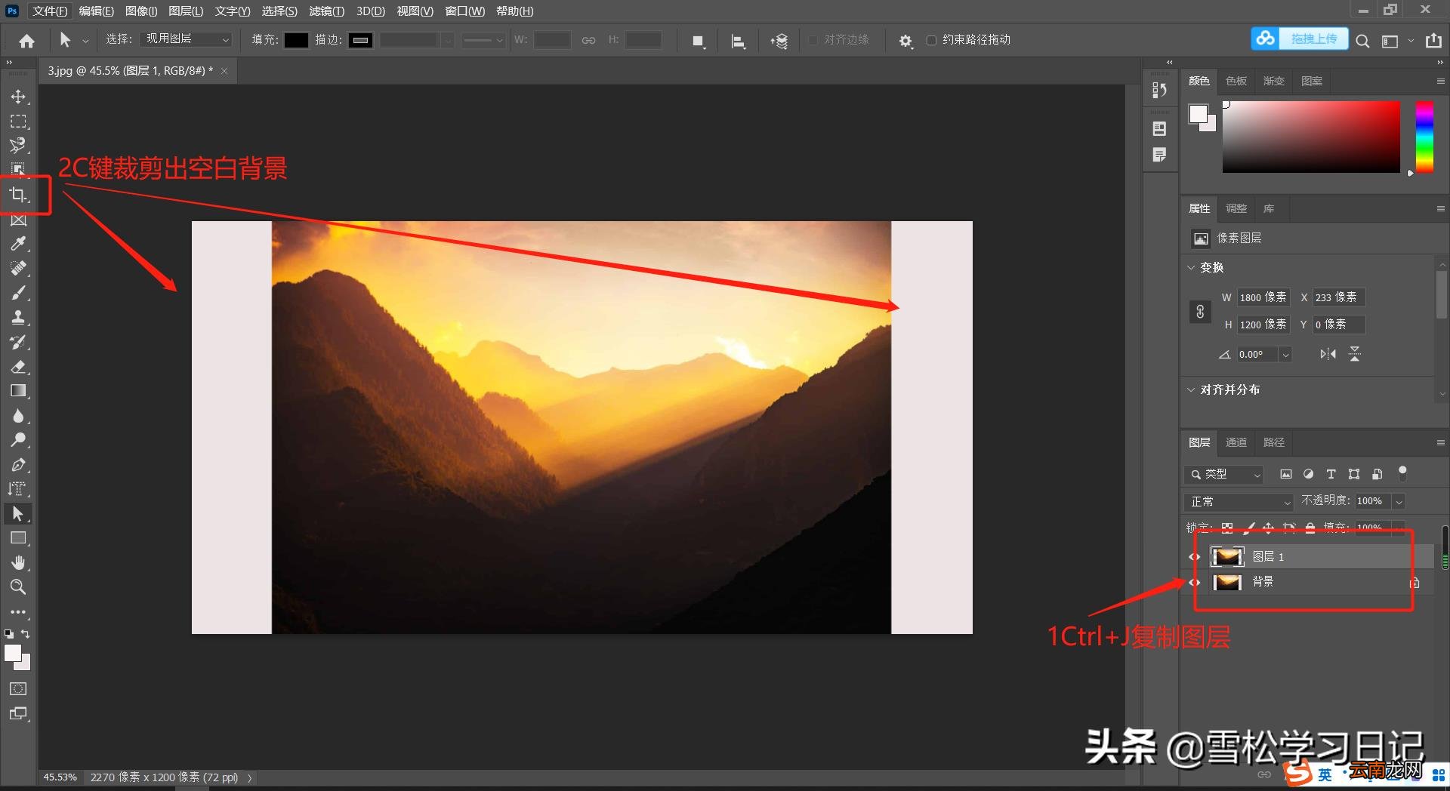Select the Eraser tool
The height and width of the screenshot is (791, 1450).
coord(18,367)
